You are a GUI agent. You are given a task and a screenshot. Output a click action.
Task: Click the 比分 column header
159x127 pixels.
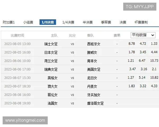tap(72, 35)
